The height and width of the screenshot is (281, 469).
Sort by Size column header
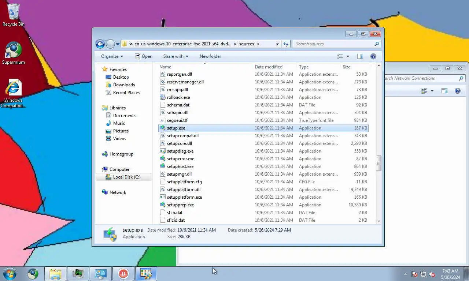pyautogui.click(x=355, y=67)
